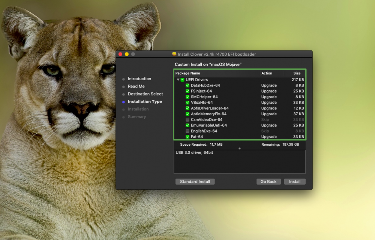This screenshot has width=375, height=240.
Task: Click the Space Required 11,7 MB value
Action: pos(216,145)
